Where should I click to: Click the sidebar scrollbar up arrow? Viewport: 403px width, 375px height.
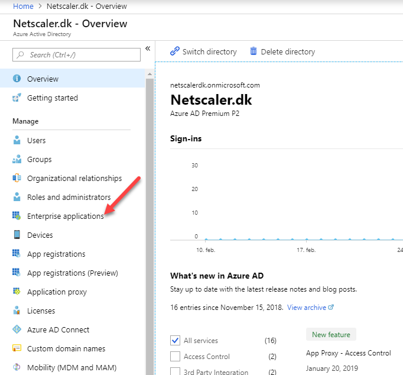click(x=149, y=74)
